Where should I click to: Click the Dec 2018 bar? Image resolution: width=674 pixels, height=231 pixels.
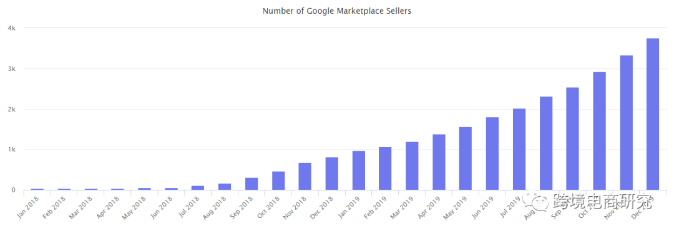coord(331,174)
